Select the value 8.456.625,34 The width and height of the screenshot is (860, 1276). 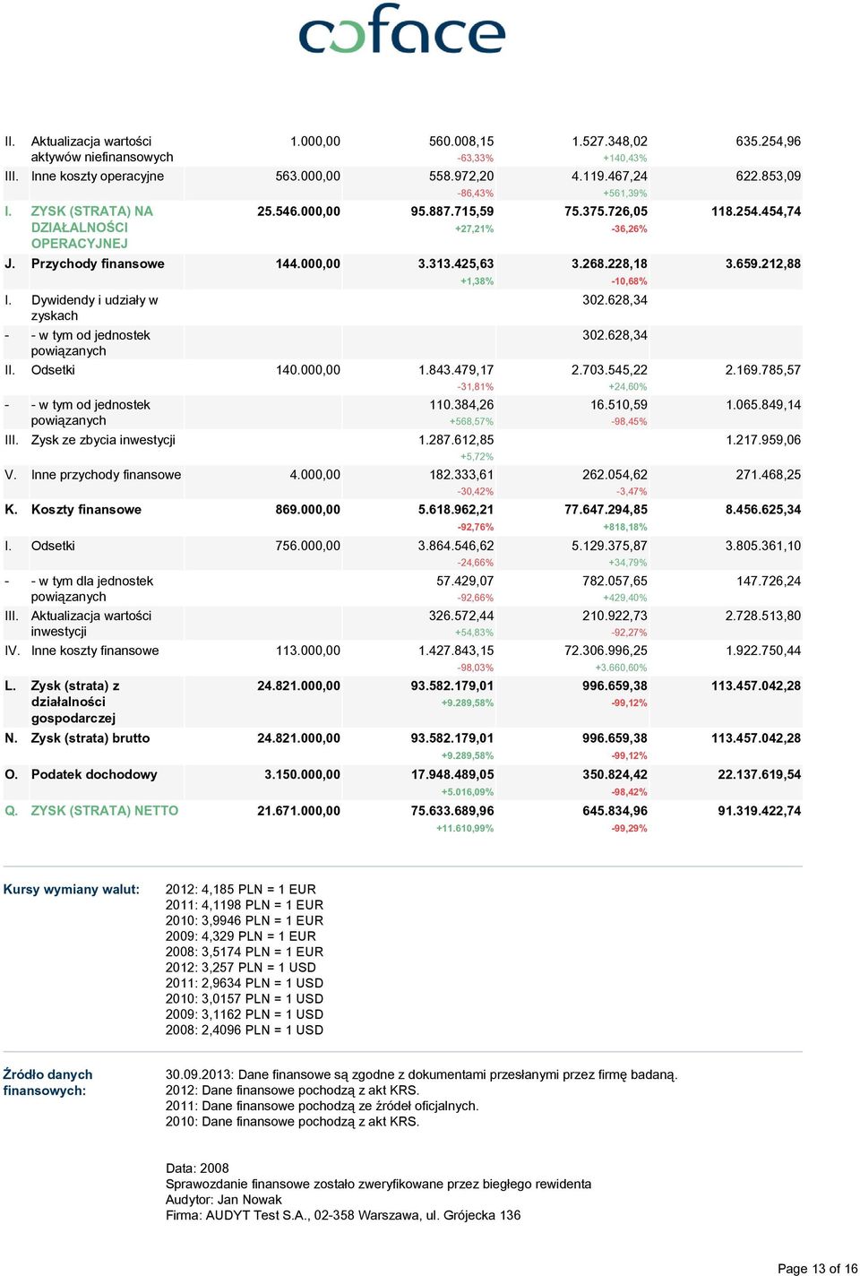click(763, 510)
